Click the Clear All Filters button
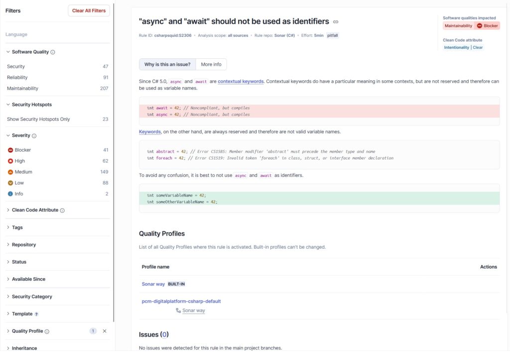This screenshot has width=510, height=353. click(x=89, y=10)
